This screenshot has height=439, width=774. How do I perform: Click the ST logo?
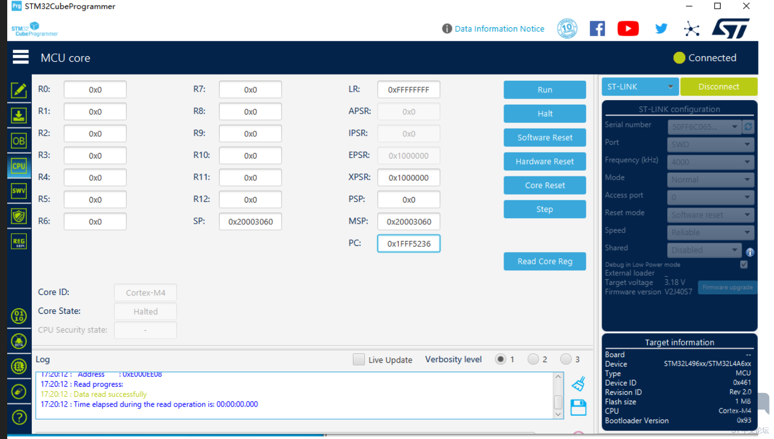pos(731,28)
